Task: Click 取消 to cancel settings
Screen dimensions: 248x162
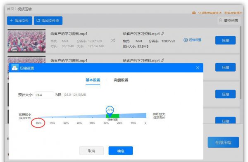Action: pyautogui.click(x=92, y=151)
